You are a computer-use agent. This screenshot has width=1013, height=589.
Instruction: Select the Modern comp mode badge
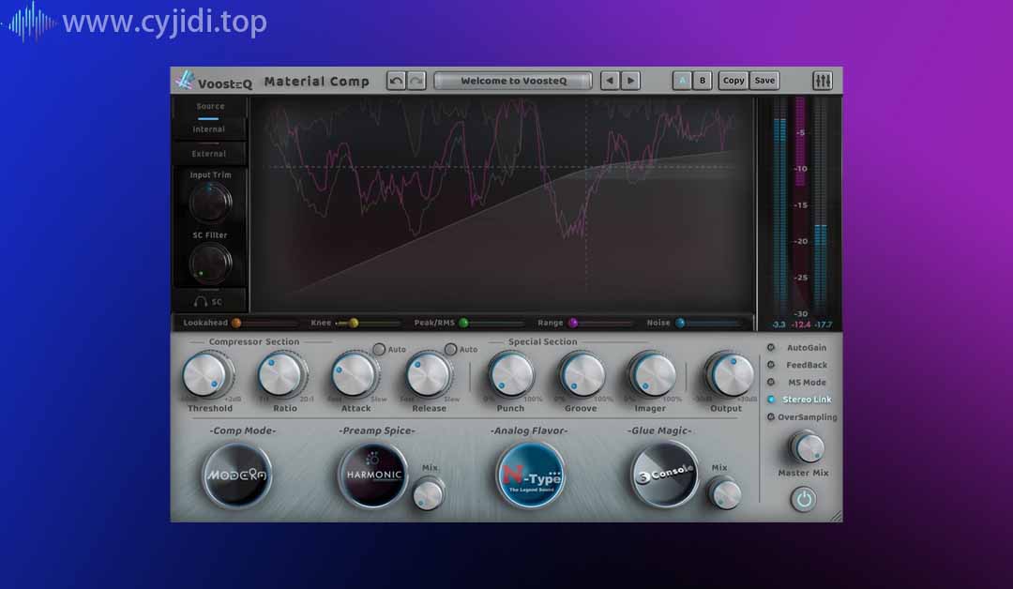pos(237,476)
